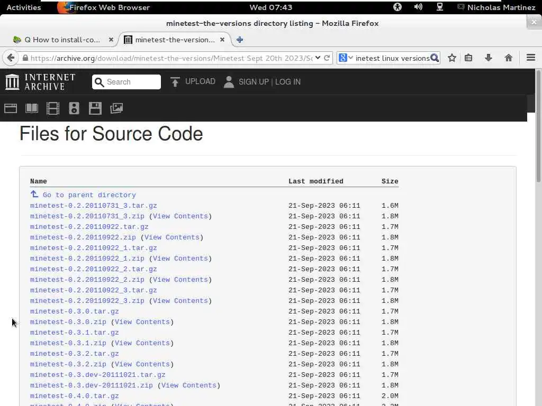Download minetest-0.2.20110922_3.zip
This screenshot has height=406, width=542.
pyautogui.click(x=87, y=301)
